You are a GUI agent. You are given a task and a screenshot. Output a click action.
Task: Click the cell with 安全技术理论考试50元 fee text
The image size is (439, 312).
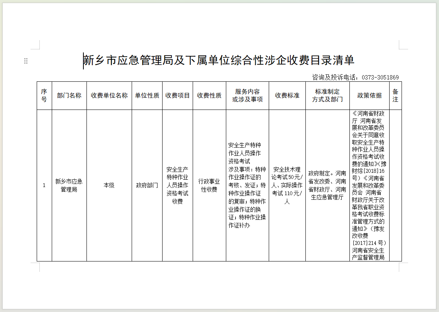(x=287, y=185)
